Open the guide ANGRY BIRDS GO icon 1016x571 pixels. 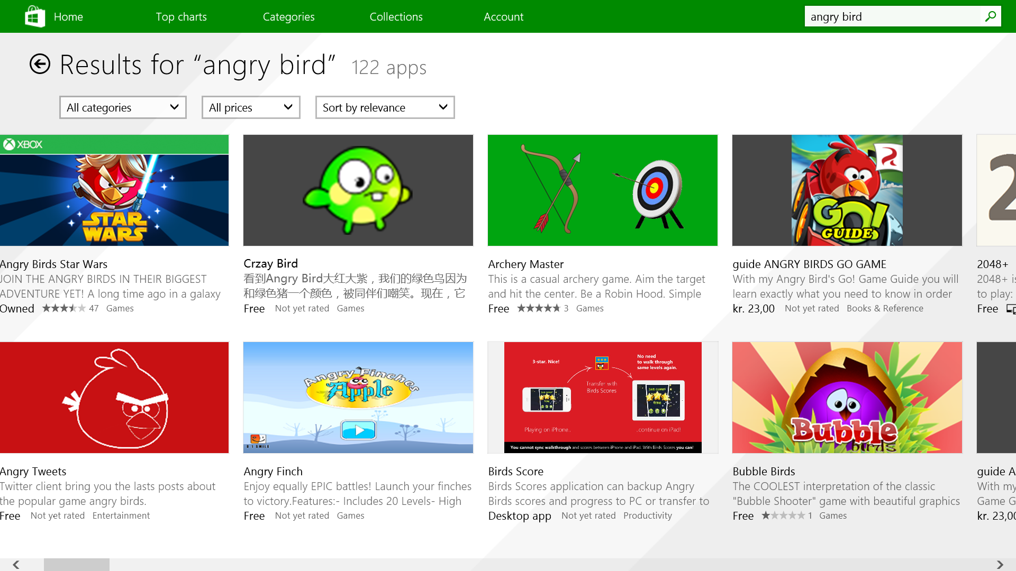coord(847,190)
